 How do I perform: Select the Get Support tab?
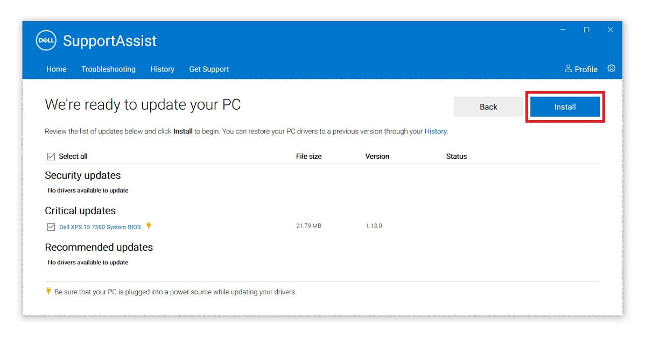click(x=209, y=69)
